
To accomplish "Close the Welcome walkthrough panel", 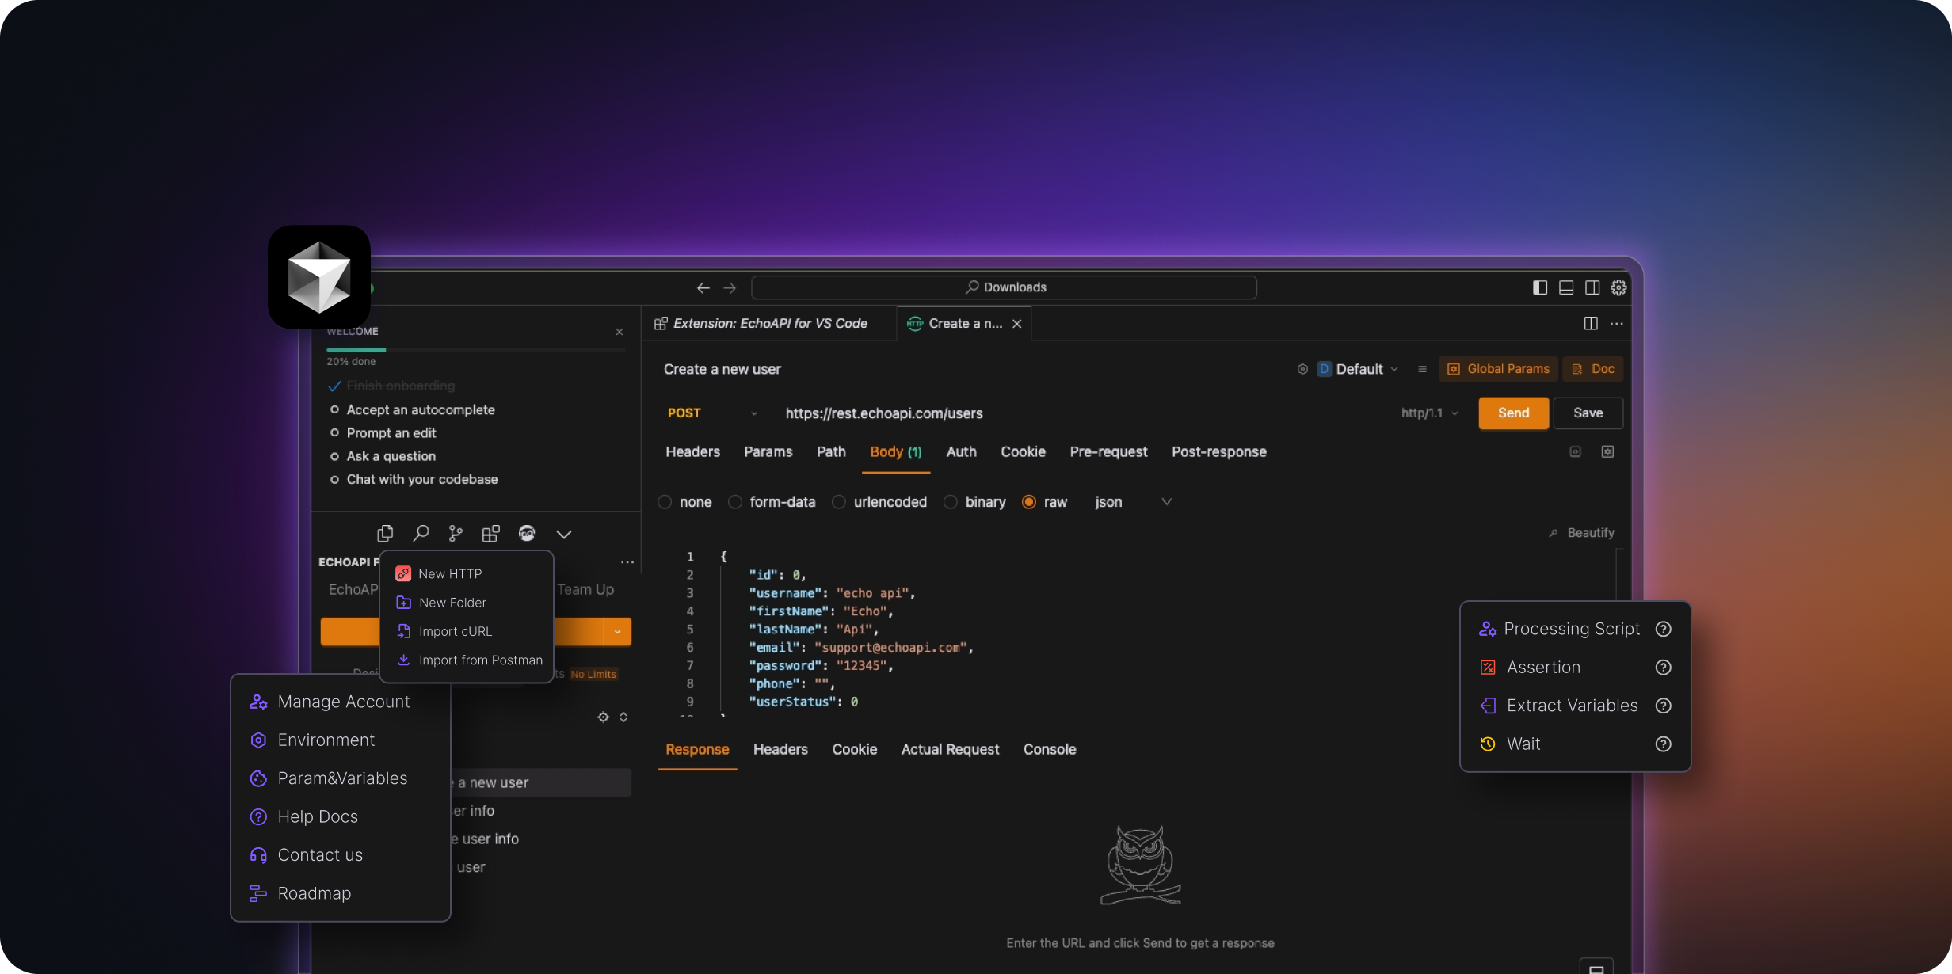I will (620, 332).
